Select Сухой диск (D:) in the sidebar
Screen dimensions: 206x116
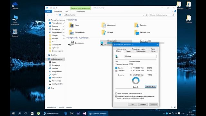pos(57,84)
